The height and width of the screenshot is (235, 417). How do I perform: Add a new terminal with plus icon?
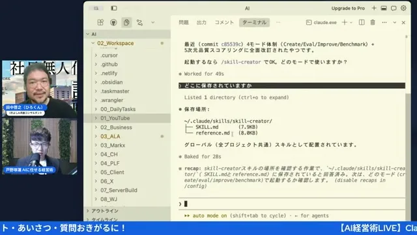point(345,22)
